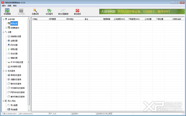Click the 内网管理 column header
Image resolution: width=186 pixels, height=116 pixels.
[x=51, y=19]
